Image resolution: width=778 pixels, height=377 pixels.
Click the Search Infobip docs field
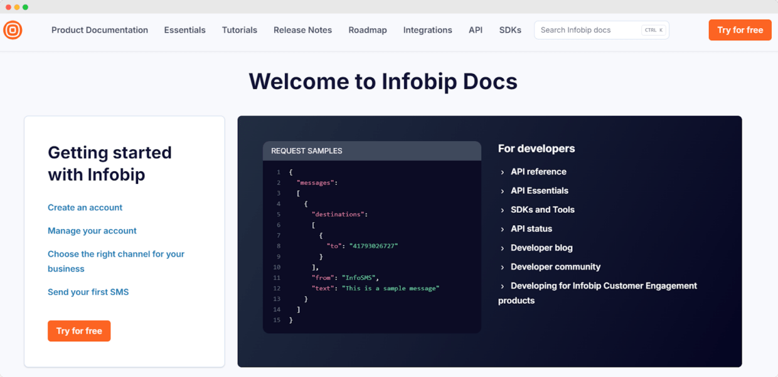pos(587,30)
